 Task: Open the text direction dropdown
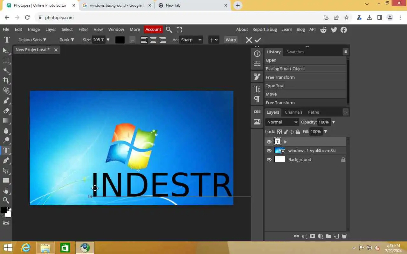point(214,40)
